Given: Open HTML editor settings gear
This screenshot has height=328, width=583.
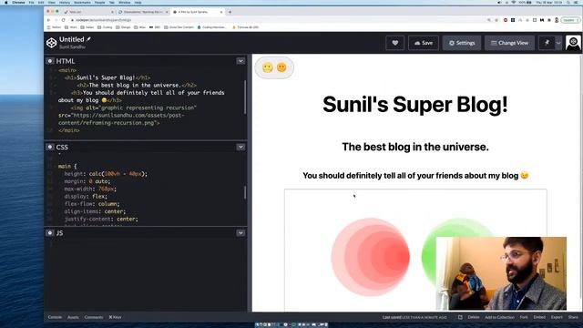Looking at the screenshot, I should [50, 61].
